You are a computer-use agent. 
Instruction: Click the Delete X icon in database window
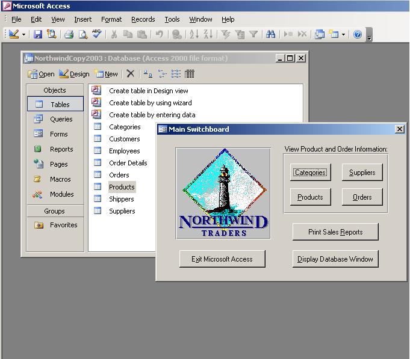tap(130, 74)
